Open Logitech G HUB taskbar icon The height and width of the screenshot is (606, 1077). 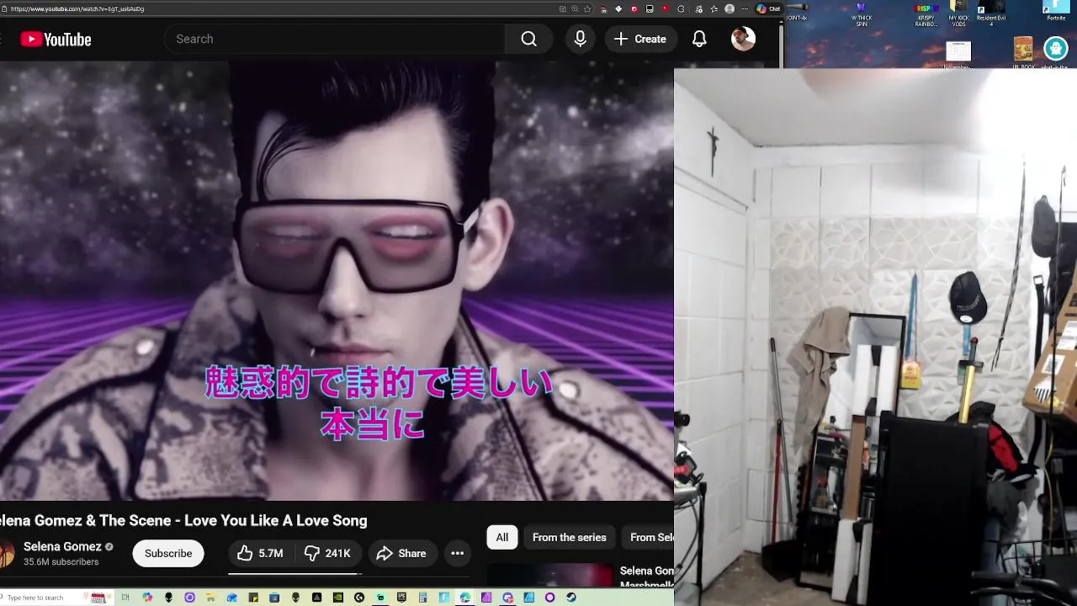click(x=359, y=598)
